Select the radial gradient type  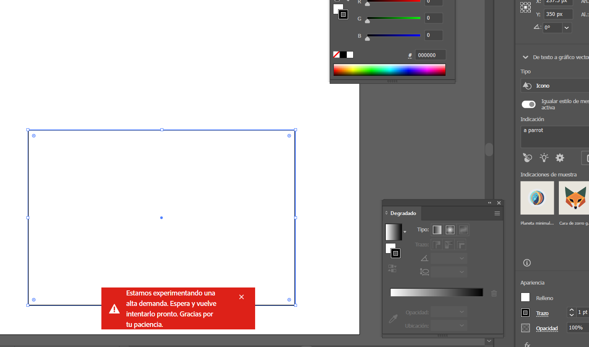point(449,230)
